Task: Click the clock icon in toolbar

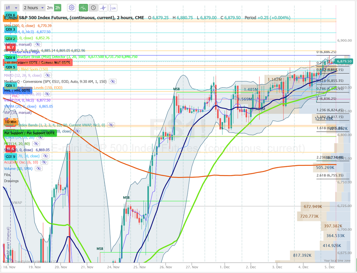Action: [x=93, y=8]
